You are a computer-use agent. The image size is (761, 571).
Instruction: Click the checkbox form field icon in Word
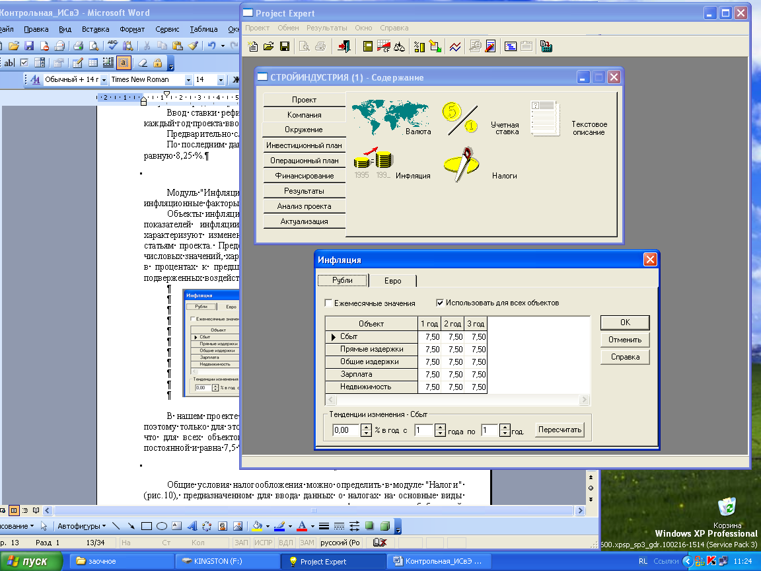coord(24,63)
